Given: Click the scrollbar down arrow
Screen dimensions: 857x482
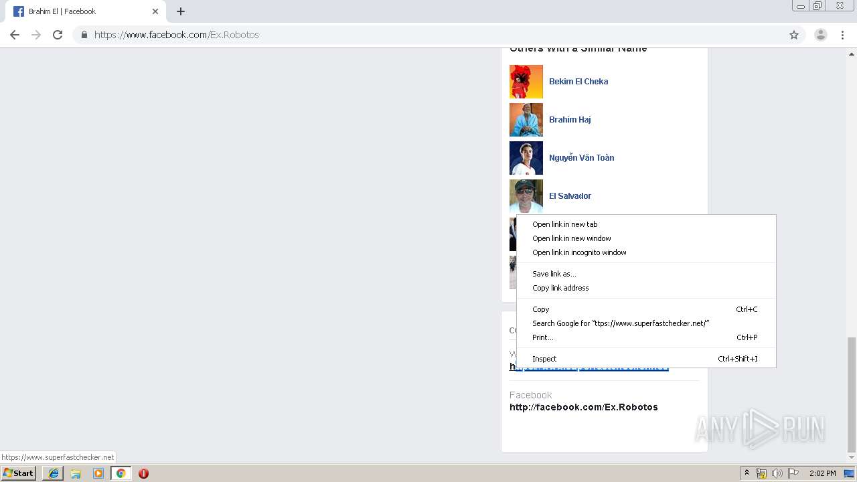Looking at the screenshot, I should (x=852, y=458).
